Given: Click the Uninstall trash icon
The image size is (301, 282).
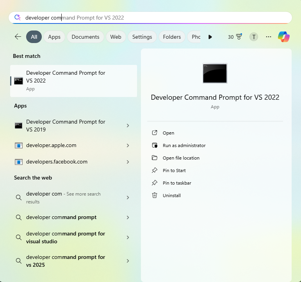Looking at the screenshot, I should (x=155, y=196).
